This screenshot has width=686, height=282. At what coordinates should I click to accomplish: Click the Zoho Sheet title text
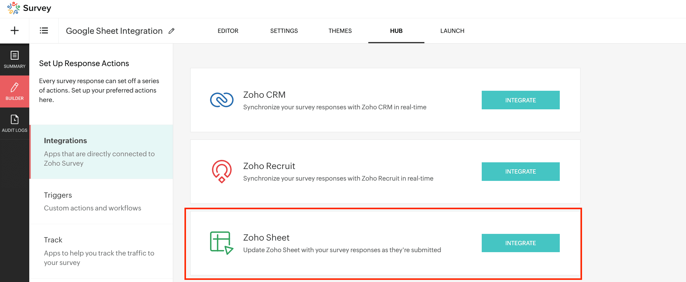pyautogui.click(x=266, y=238)
